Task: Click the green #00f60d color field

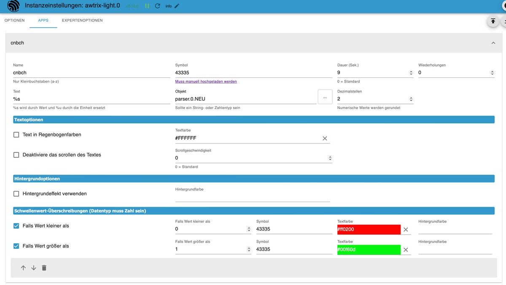Action: click(369, 250)
